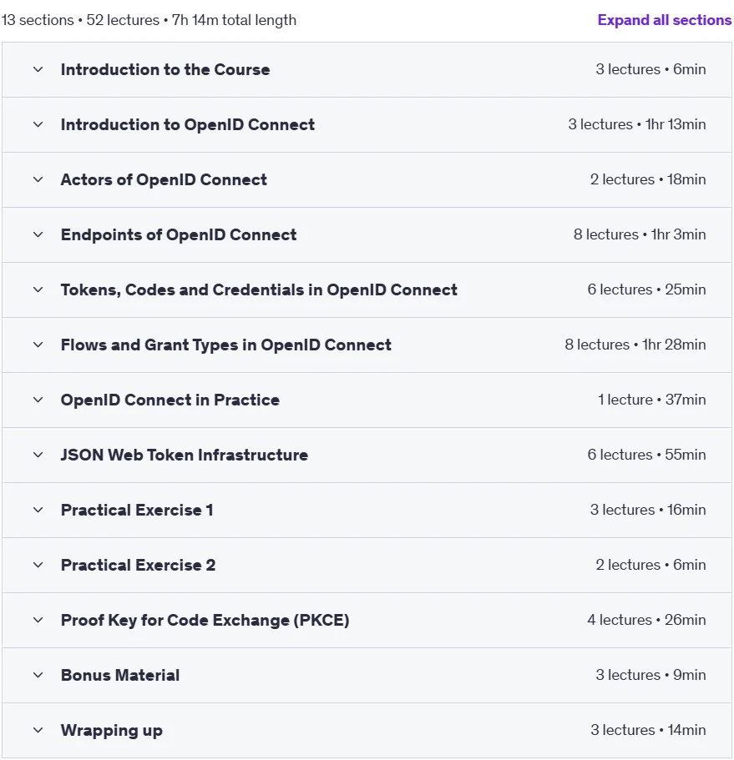
Task: Expand chevron beside Introduction to OpenID Connect
Action: pyautogui.click(x=38, y=124)
